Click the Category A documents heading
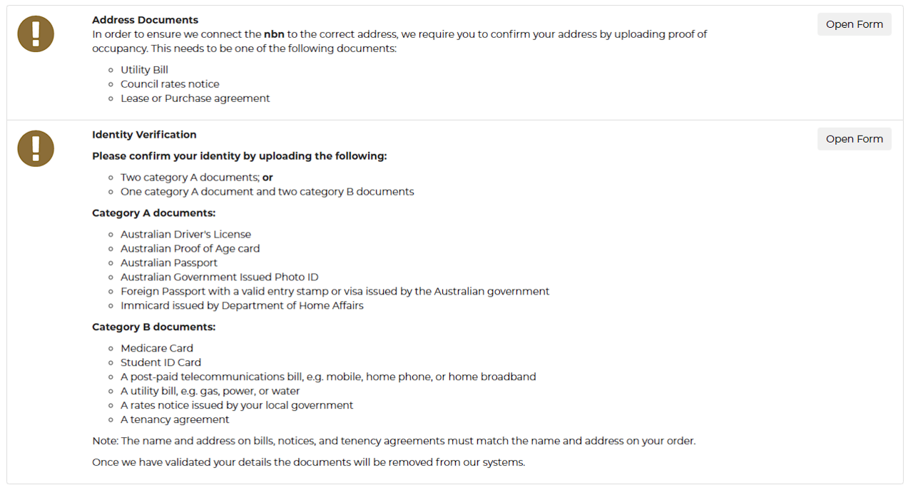The image size is (913, 490). (153, 213)
